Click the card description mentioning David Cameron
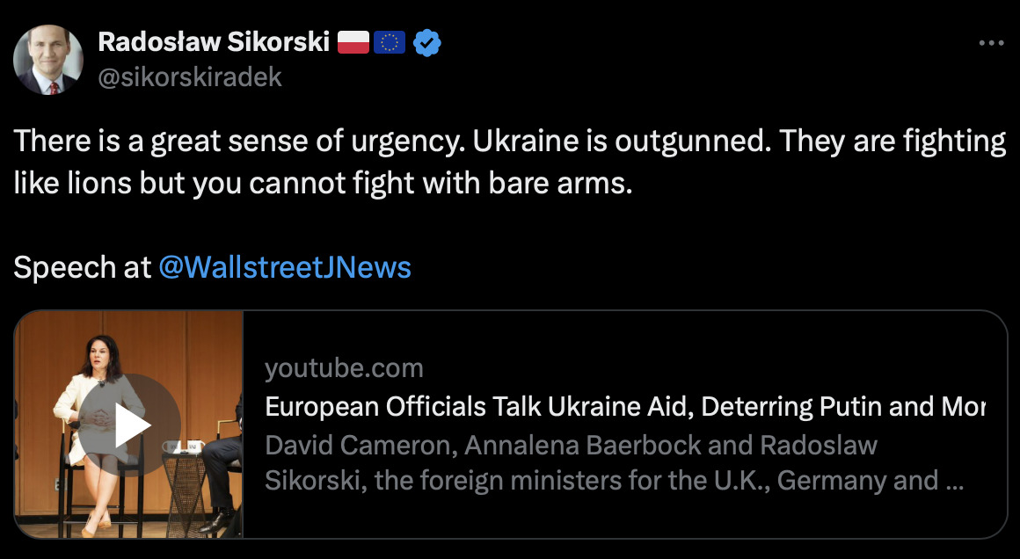 click(x=571, y=445)
